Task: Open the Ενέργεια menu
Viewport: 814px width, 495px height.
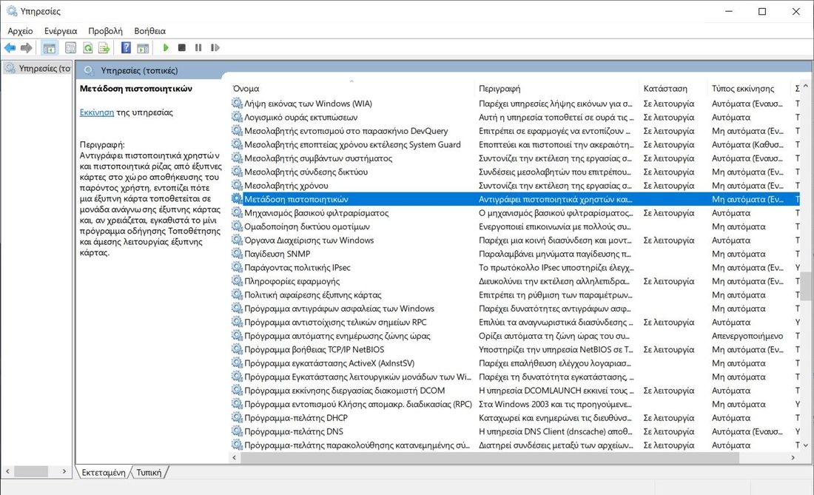Action: [x=61, y=31]
